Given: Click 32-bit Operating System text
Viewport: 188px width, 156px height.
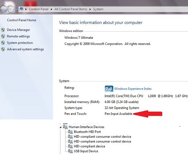Looking at the screenshot, I should click(122, 108).
